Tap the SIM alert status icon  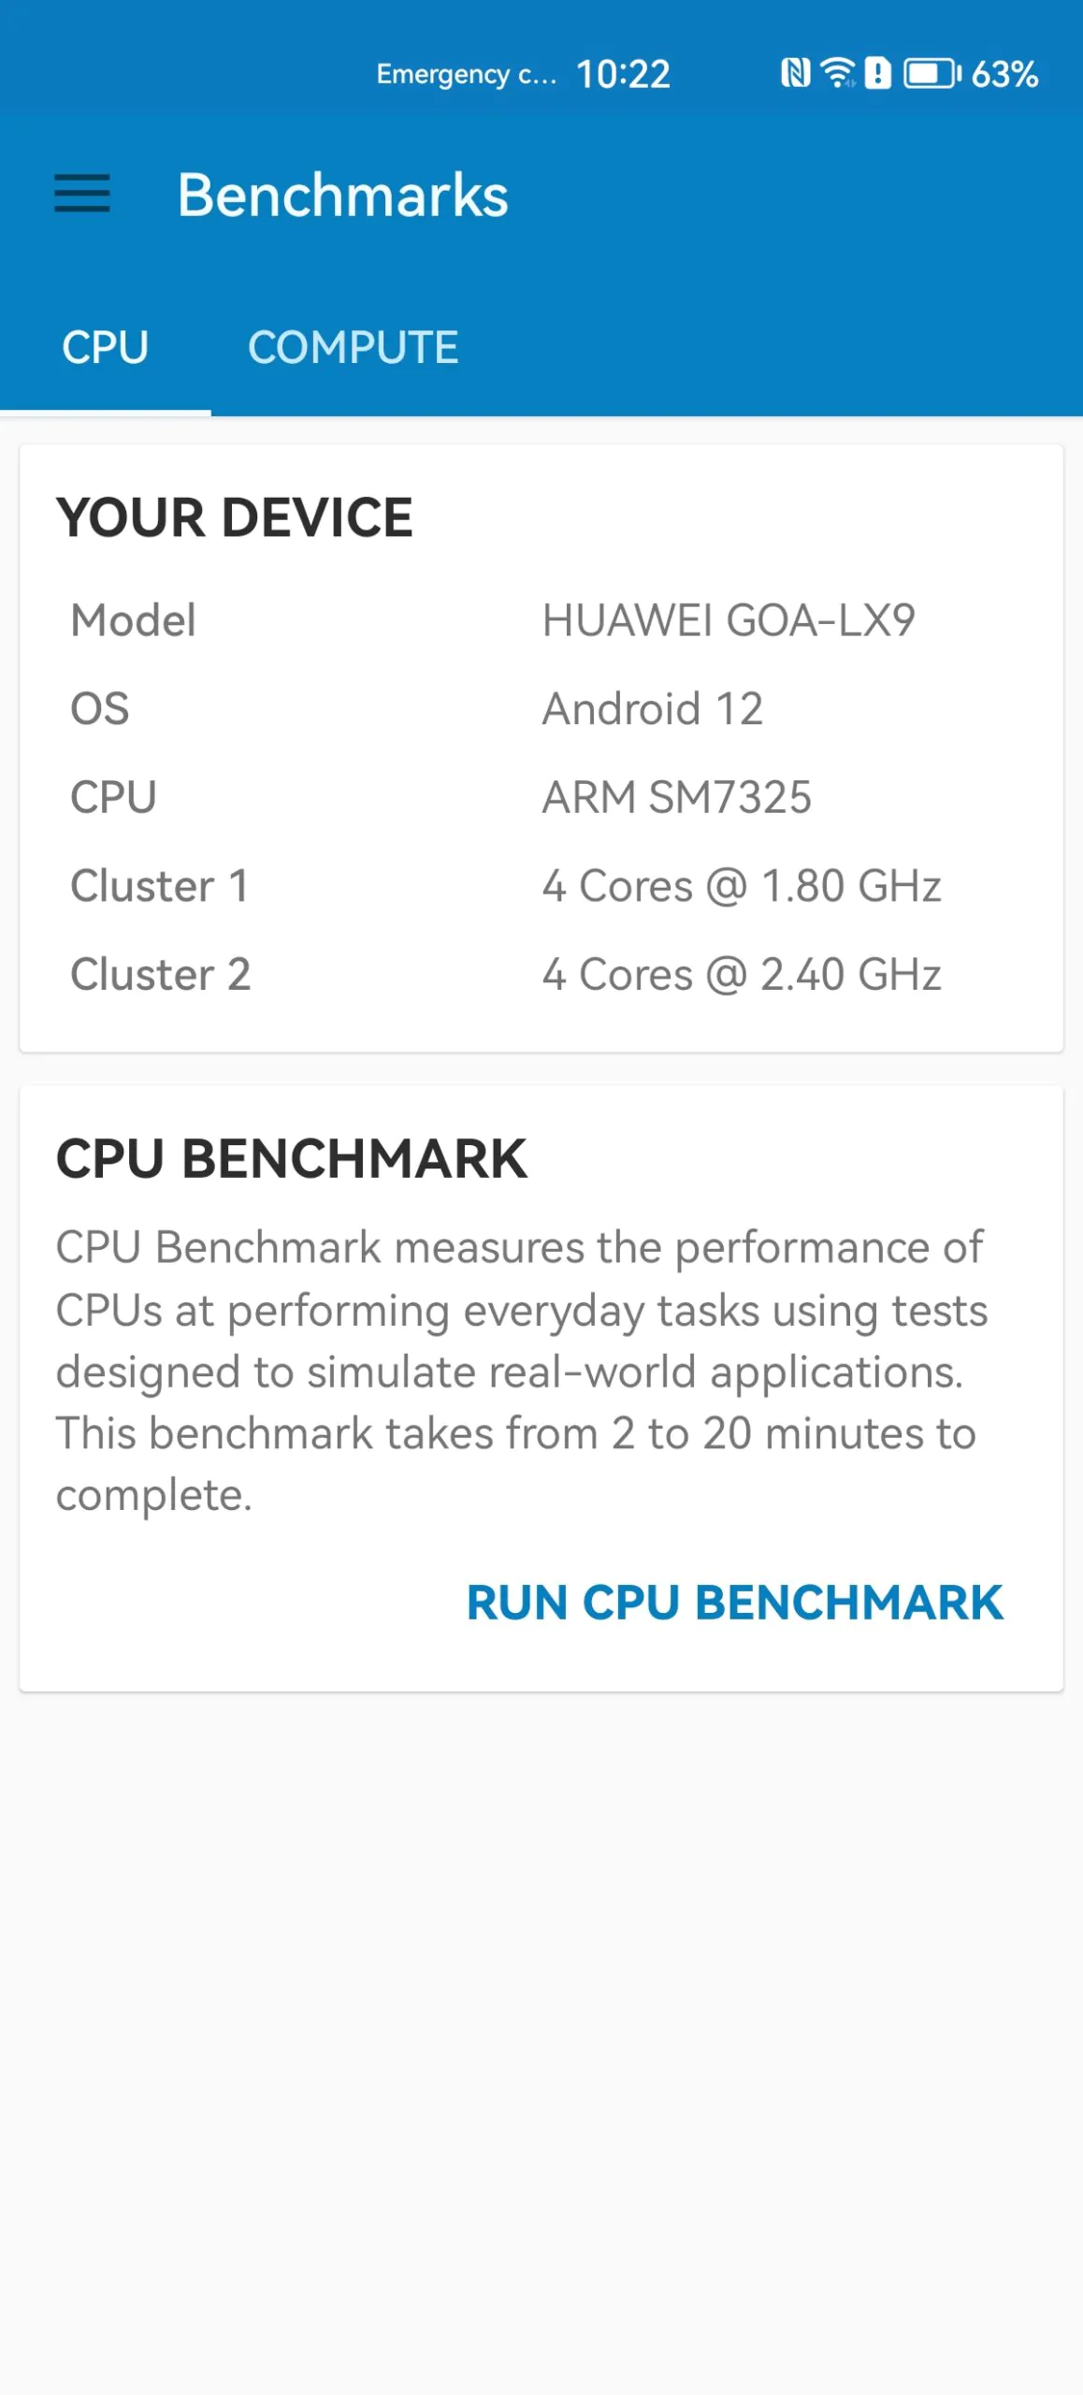point(877,73)
